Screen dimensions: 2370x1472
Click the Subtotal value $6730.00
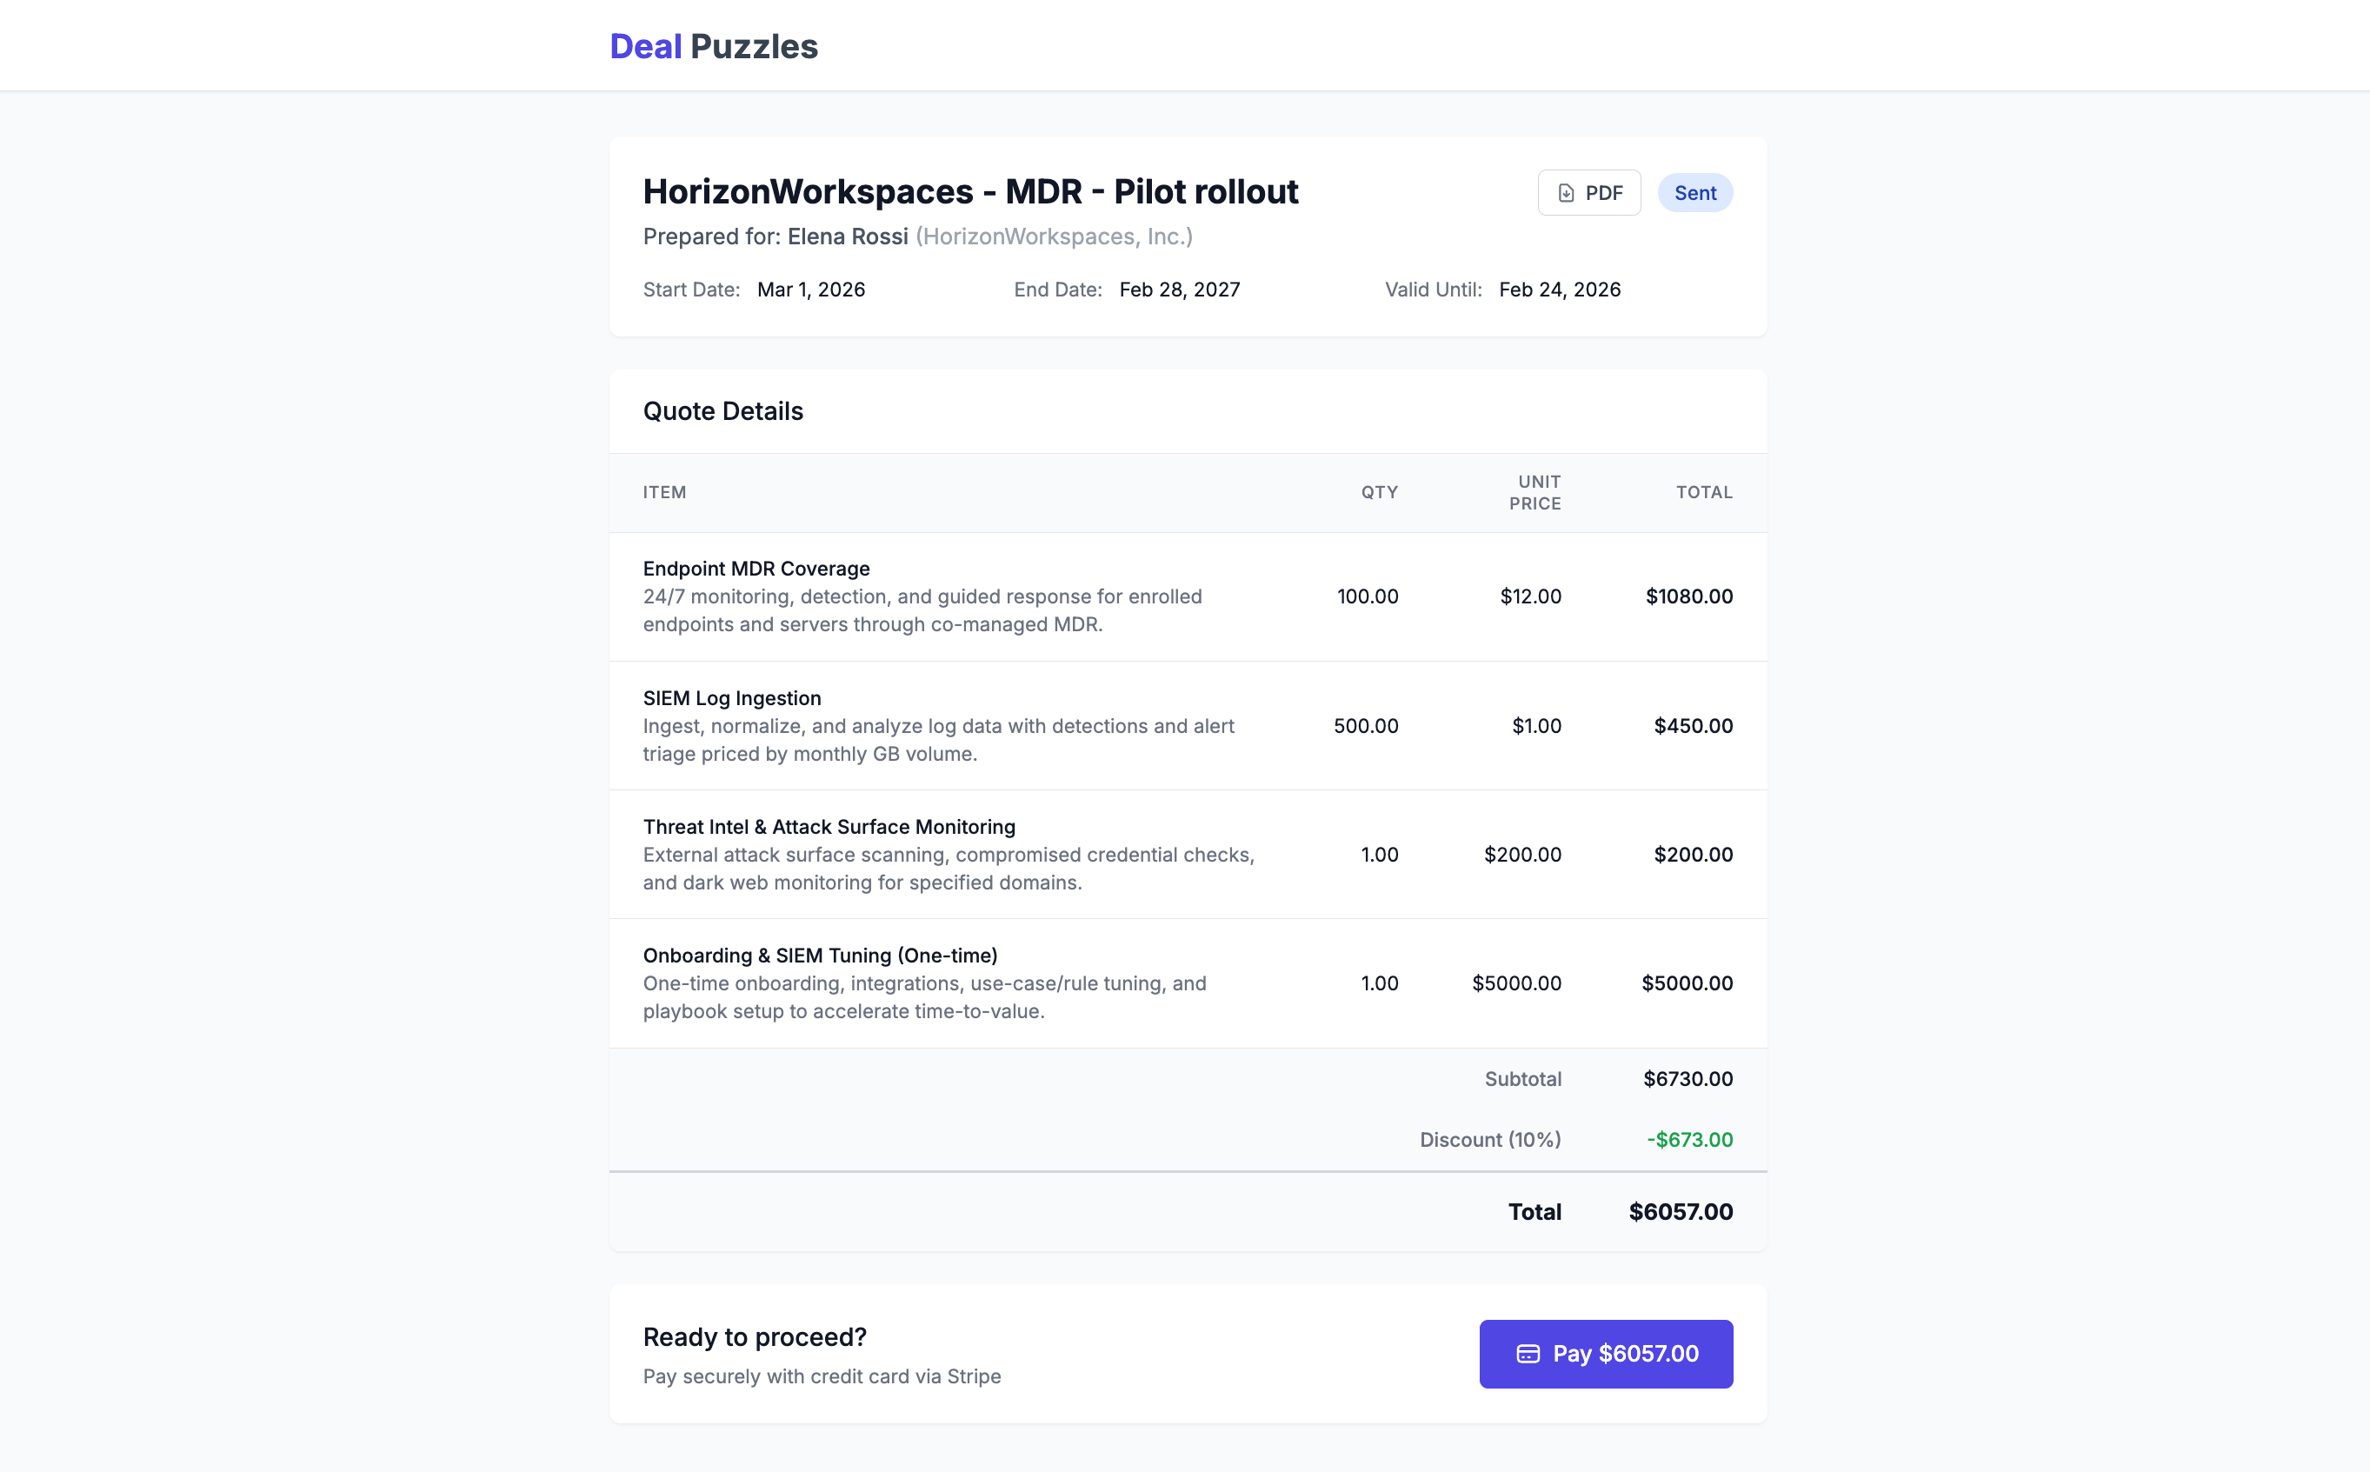coord(1687,1079)
